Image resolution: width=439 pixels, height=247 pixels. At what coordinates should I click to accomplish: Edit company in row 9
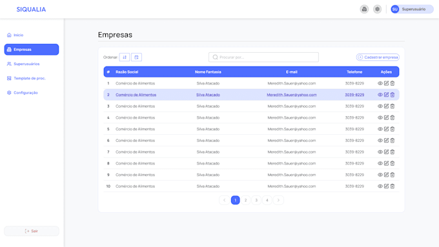tap(386, 175)
